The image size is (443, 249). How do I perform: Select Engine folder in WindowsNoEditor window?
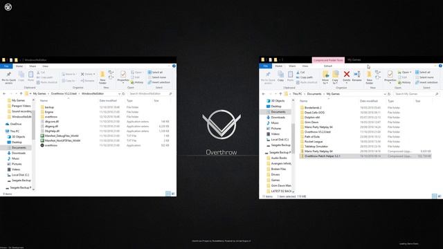point(49,112)
